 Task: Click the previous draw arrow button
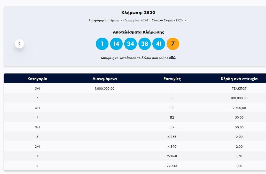click(19, 44)
